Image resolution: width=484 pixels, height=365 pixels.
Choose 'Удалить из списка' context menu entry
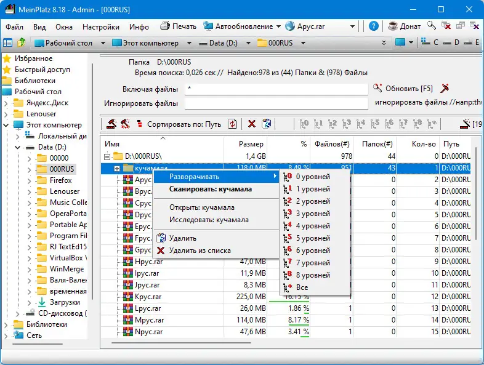[x=200, y=251]
